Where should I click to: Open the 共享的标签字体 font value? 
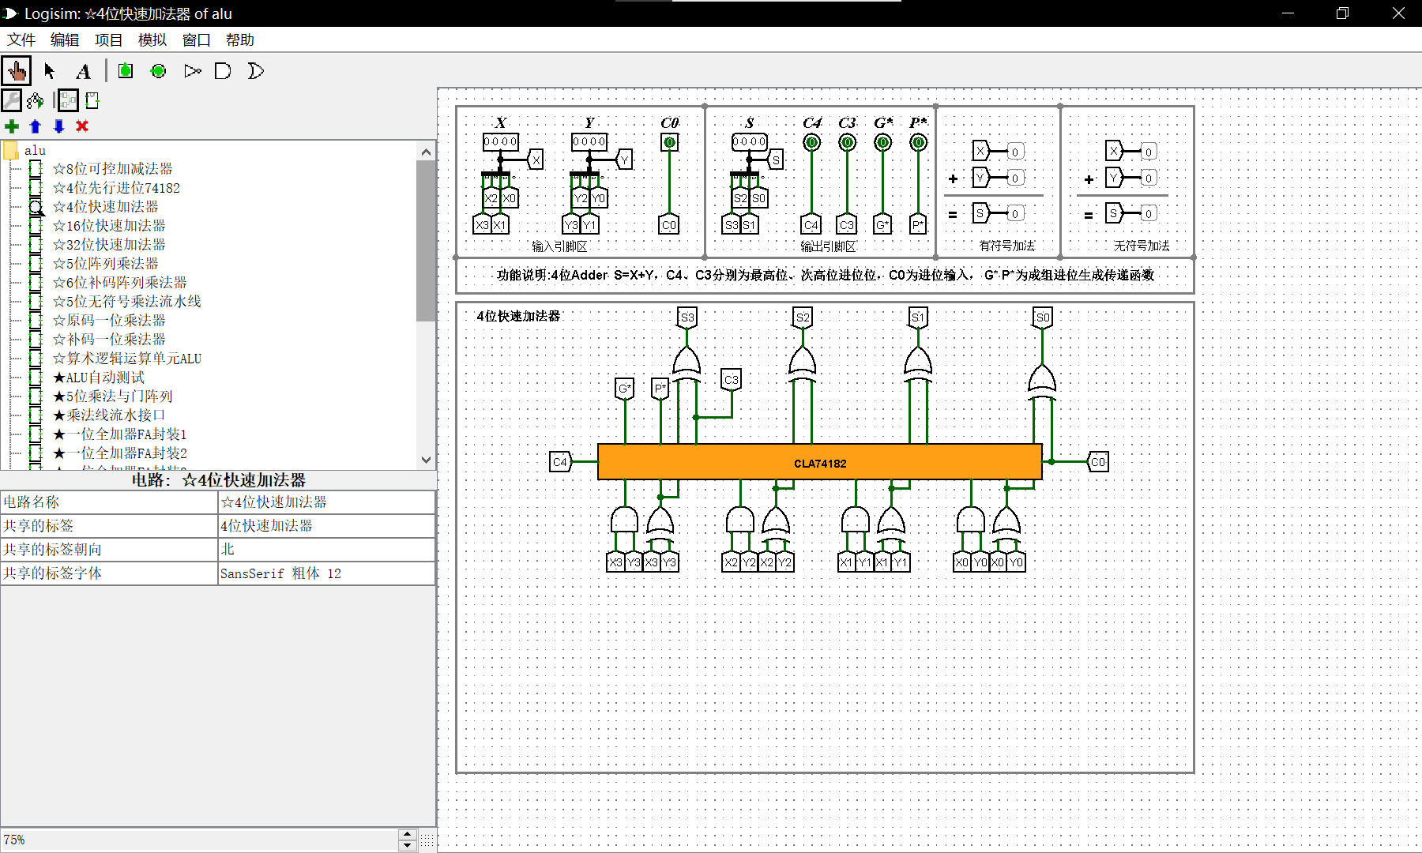326,573
